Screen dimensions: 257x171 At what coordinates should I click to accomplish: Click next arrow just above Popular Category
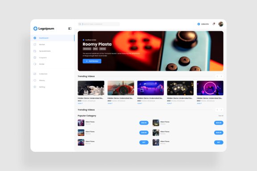[221, 110]
